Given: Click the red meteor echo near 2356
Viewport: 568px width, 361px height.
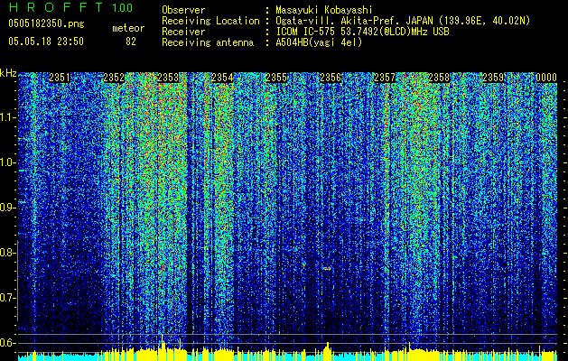Looking at the screenshot, I should [327, 268].
